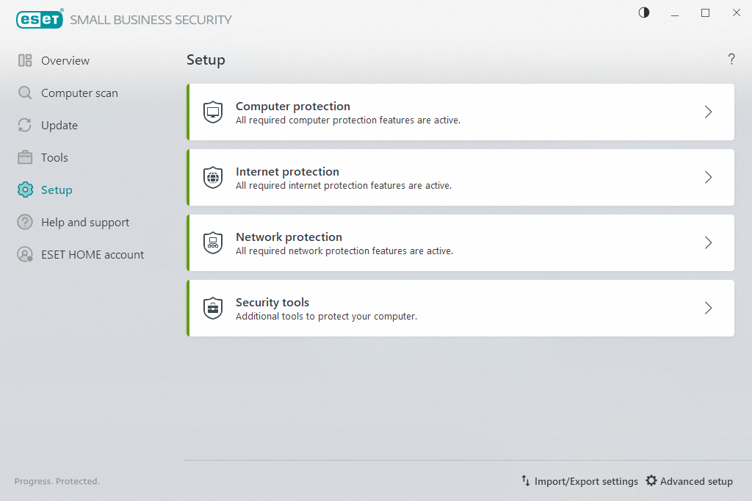752x501 pixels.
Task: Click the Network protection shield icon
Action: pyautogui.click(x=213, y=243)
